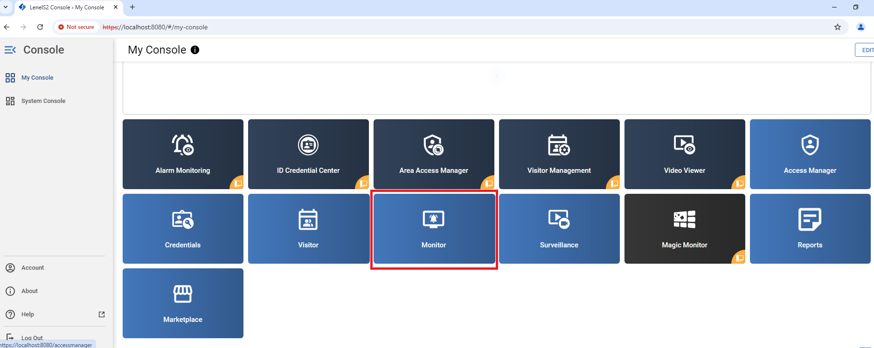
Task: Reload the browser page
Action: tap(40, 27)
